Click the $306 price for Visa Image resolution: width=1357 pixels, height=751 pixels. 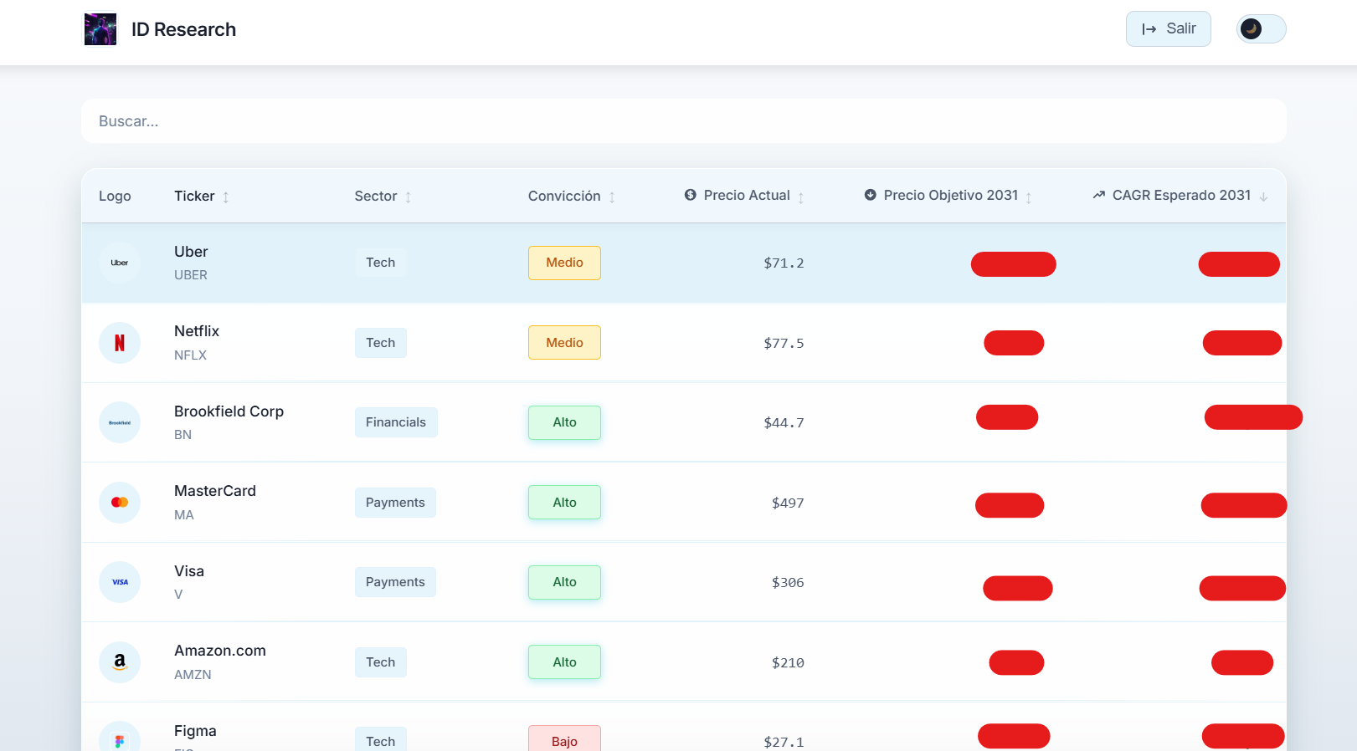tap(788, 583)
